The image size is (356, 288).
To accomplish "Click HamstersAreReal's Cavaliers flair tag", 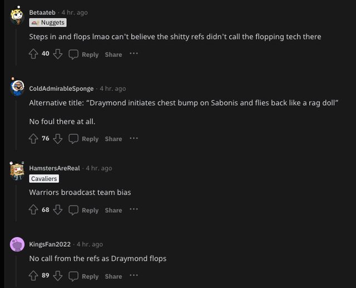I will (x=44, y=178).
